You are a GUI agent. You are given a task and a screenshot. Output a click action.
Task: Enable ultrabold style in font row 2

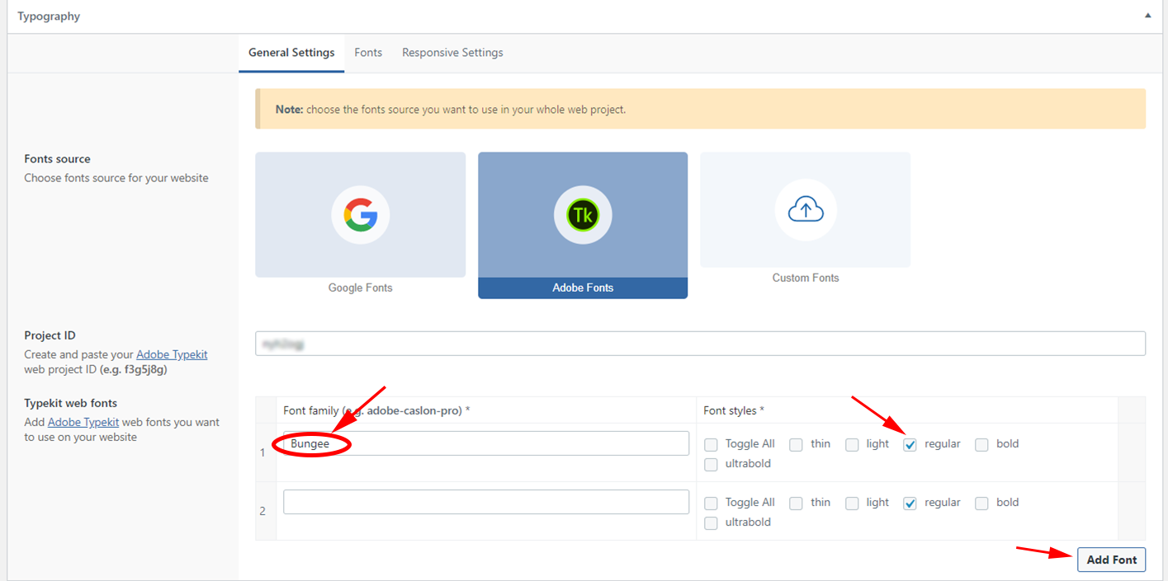(711, 523)
